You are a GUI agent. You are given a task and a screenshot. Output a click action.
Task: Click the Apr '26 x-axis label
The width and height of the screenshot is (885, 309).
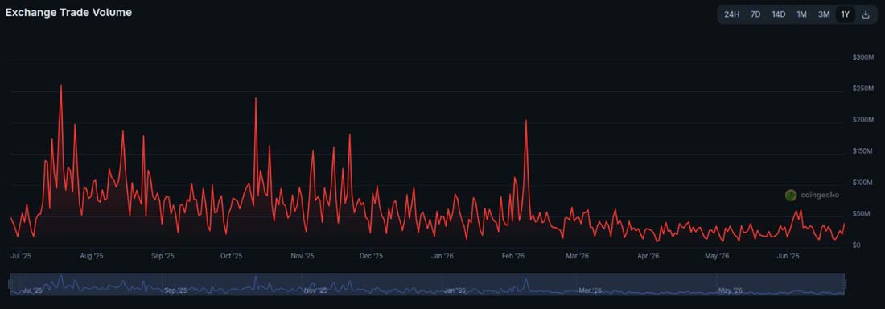point(648,256)
